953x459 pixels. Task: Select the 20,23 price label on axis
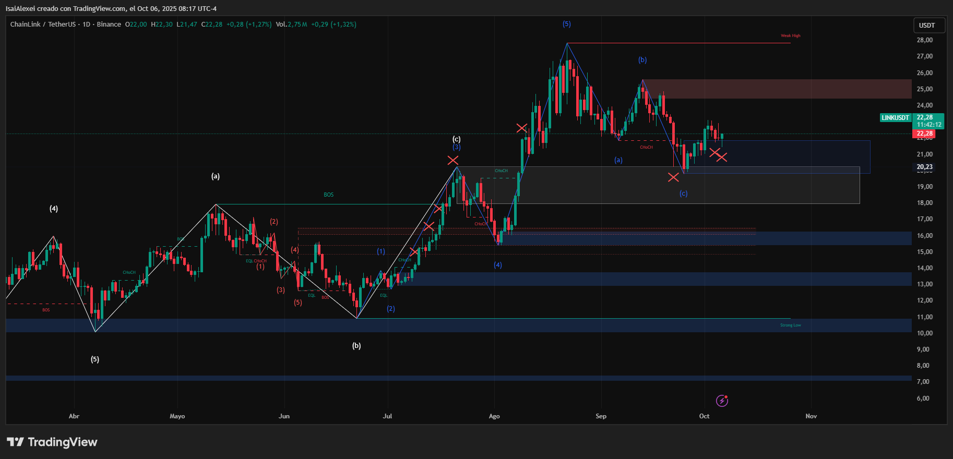(x=925, y=167)
